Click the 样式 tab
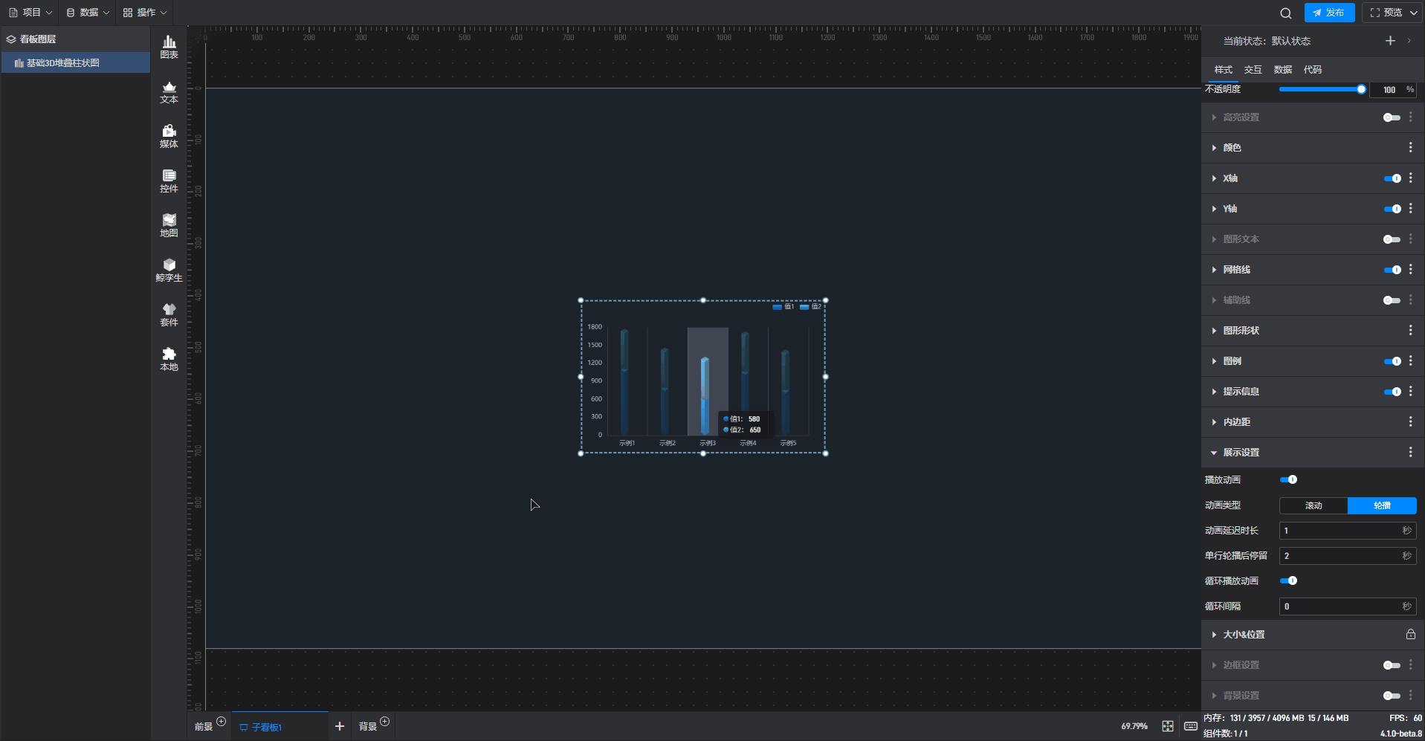Image resolution: width=1425 pixels, height=741 pixels. [1223, 70]
